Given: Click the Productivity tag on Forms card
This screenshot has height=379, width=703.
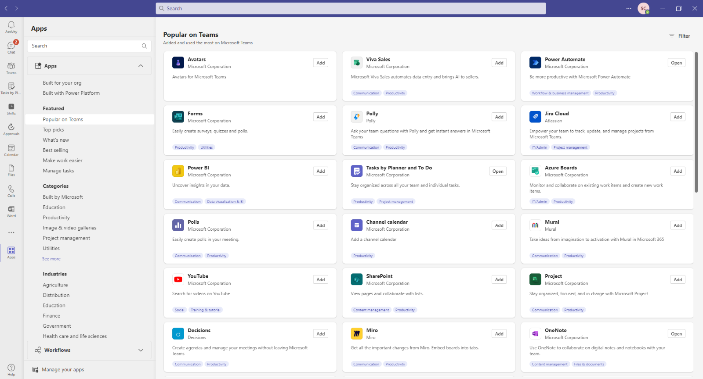Looking at the screenshot, I should pos(185,147).
